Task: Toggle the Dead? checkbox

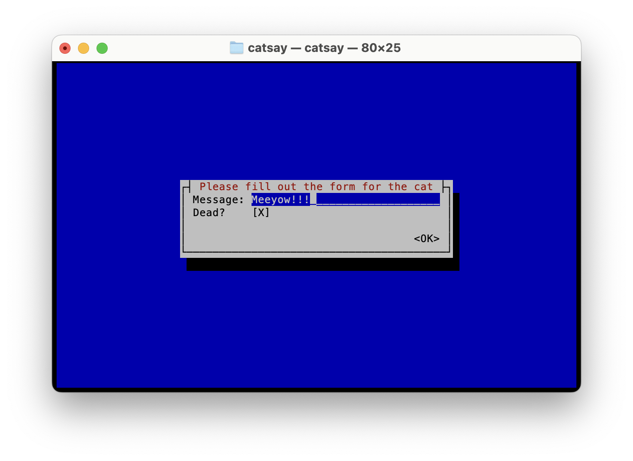Action: [261, 212]
